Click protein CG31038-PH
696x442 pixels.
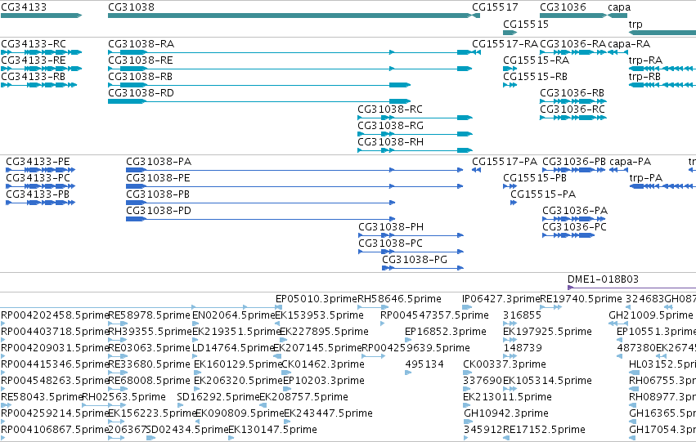391,227
